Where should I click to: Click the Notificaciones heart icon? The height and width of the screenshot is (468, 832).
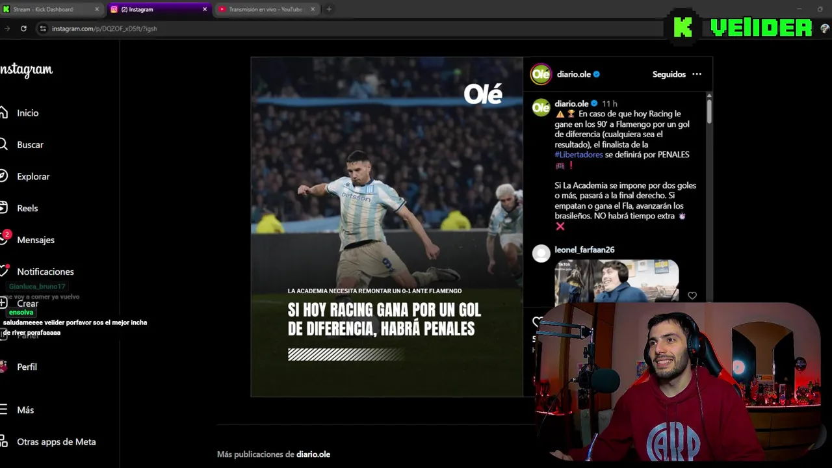tap(3, 271)
